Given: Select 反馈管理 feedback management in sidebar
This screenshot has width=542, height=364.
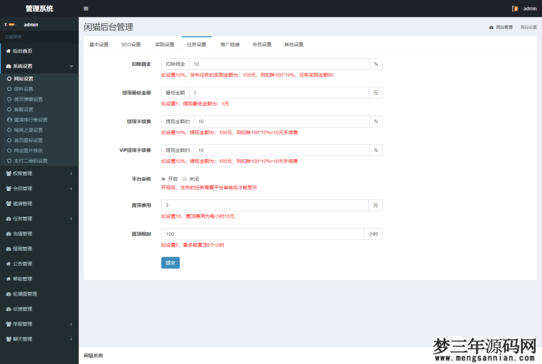Looking at the screenshot, I should (23, 309).
